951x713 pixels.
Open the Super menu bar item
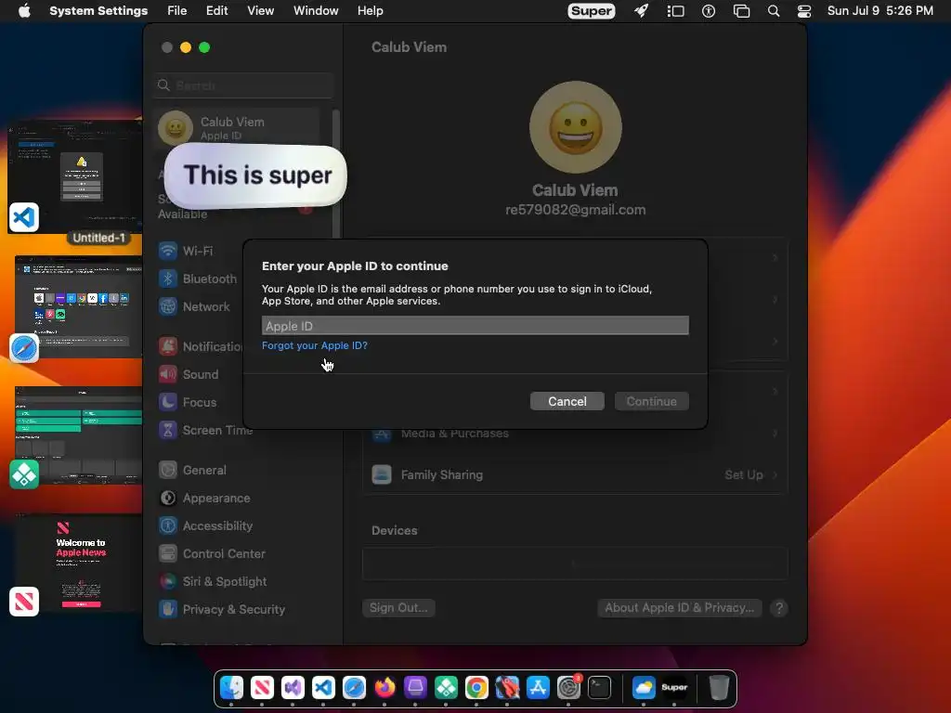click(x=592, y=11)
